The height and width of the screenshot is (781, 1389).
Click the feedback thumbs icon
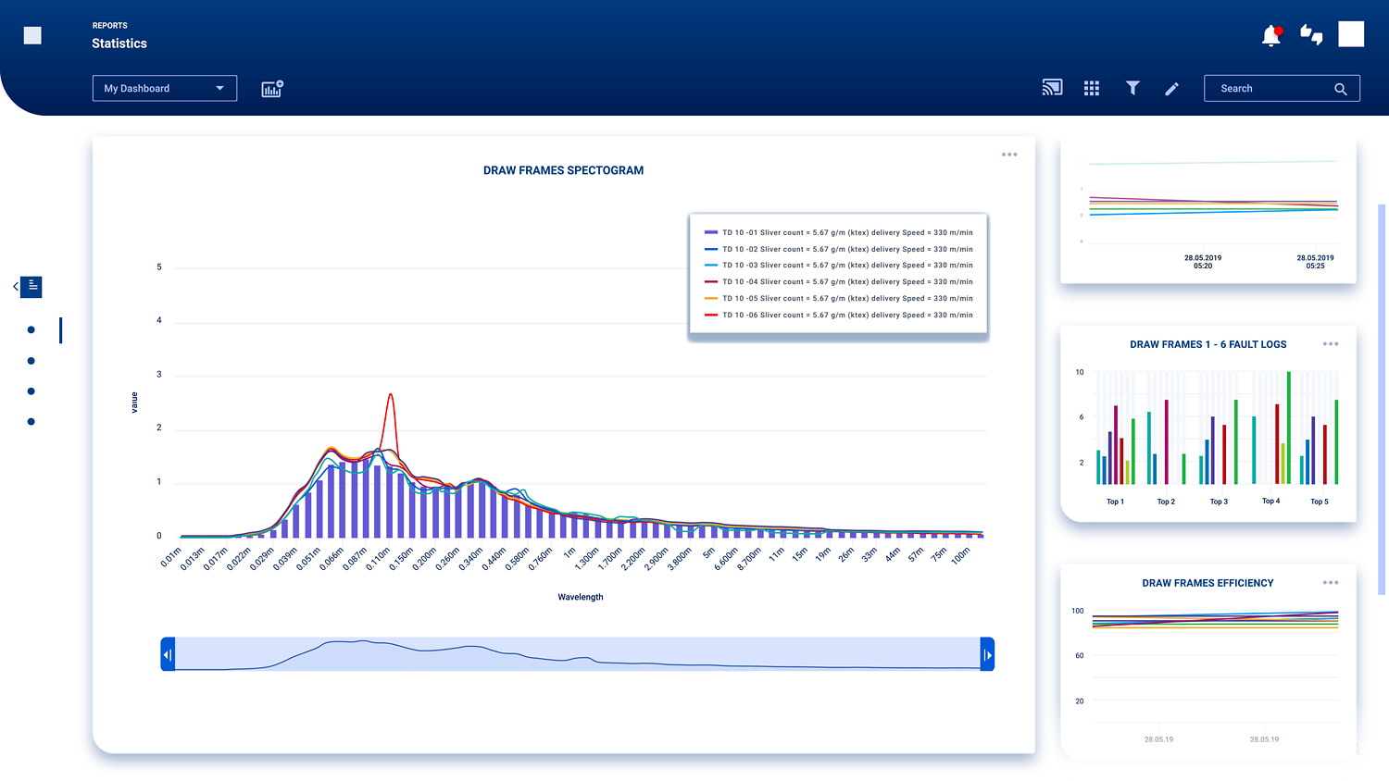point(1311,34)
